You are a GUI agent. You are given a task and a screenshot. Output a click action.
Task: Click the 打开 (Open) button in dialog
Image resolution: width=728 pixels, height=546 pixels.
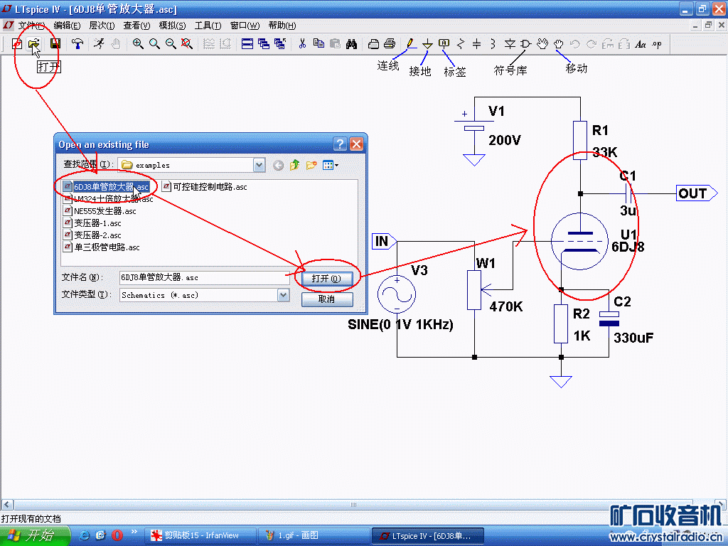point(327,279)
